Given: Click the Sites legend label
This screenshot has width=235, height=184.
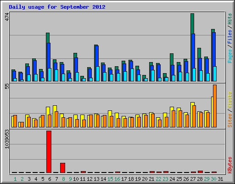Looking at the screenshot, I should [x=230, y=121].
